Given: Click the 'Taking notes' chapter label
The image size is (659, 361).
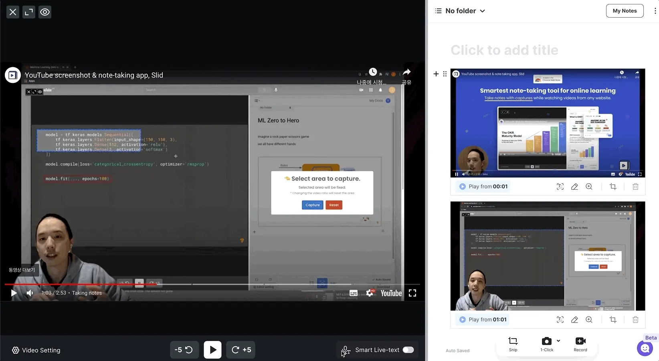Looking at the screenshot, I should coord(87,293).
